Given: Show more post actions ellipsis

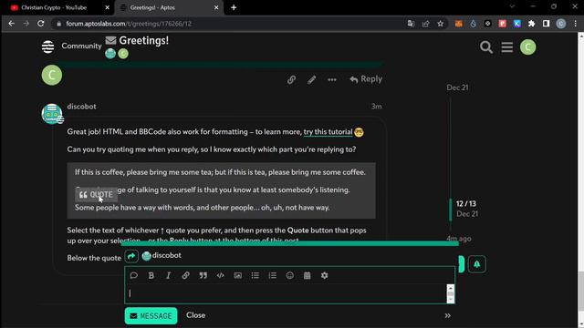Looking at the screenshot, I should click(332, 79).
